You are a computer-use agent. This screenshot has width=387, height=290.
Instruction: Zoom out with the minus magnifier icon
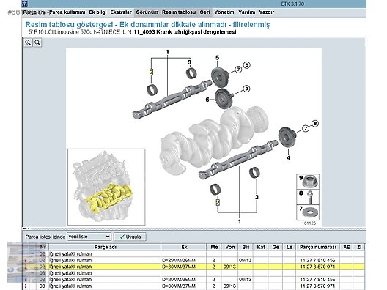pyautogui.click(x=37, y=42)
